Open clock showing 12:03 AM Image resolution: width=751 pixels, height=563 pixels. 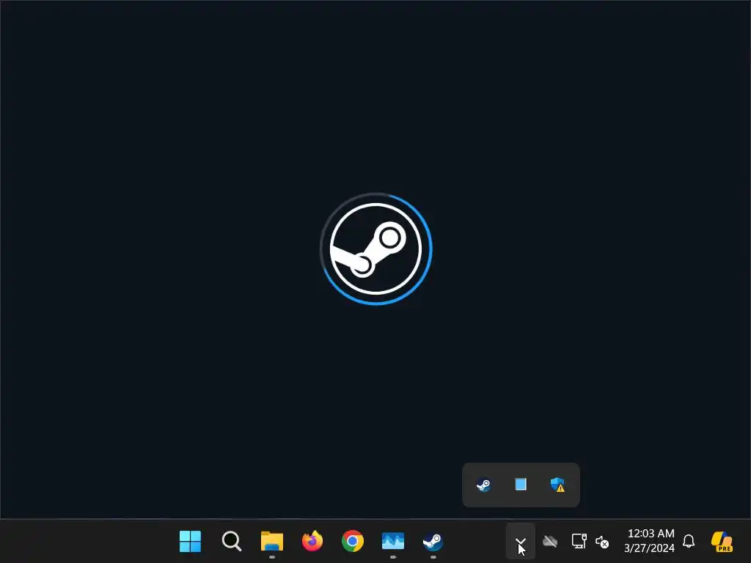(650, 541)
